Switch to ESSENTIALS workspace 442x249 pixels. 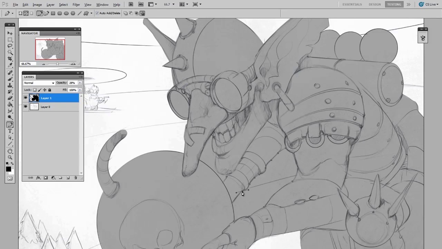pyautogui.click(x=352, y=4)
